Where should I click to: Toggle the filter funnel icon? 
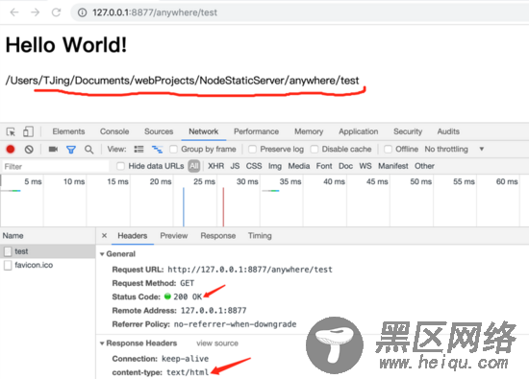coord(71,150)
